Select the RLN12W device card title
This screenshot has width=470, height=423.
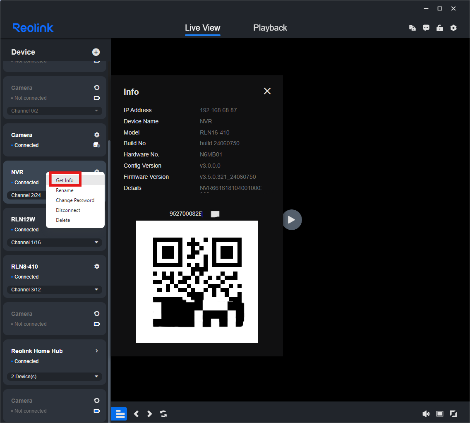coord(23,219)
